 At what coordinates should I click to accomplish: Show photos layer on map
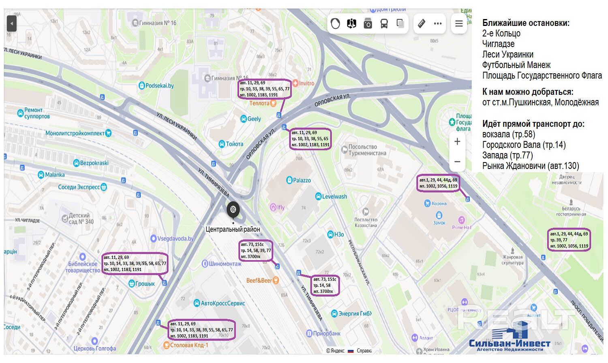coord(368,24)
